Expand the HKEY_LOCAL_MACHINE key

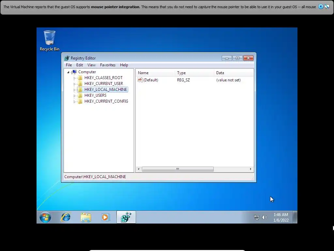click(x=74, y=90)
